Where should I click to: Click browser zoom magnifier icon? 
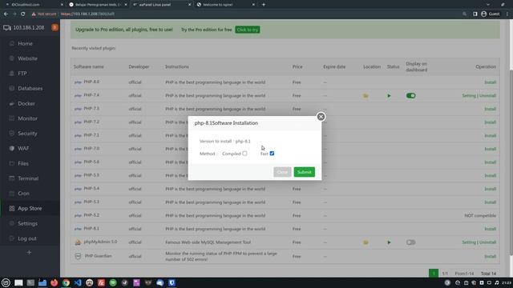click(x=465, y=14)
